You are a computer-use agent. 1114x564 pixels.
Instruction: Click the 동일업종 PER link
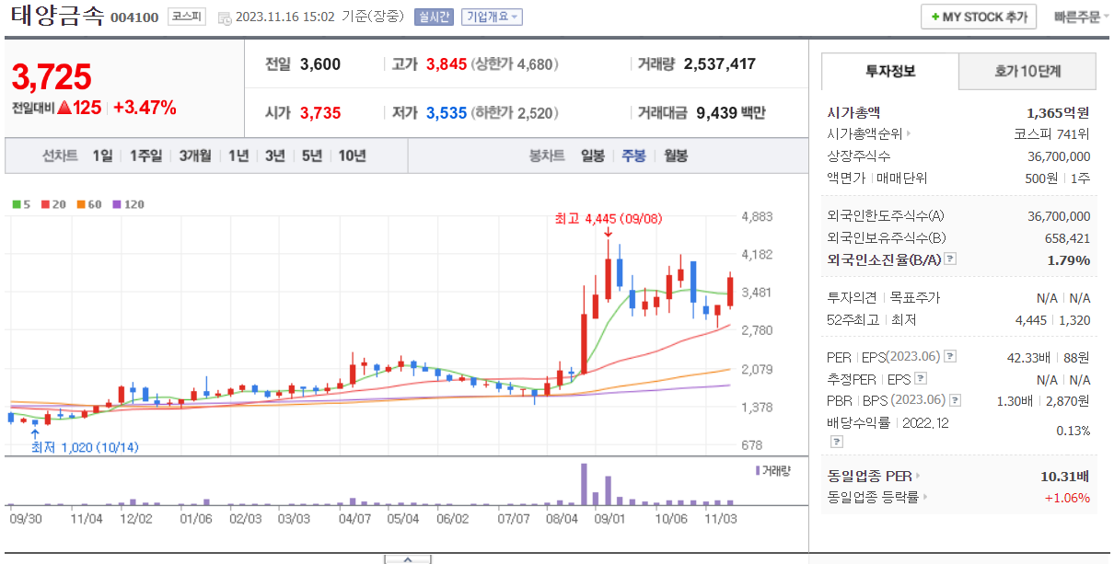point(869,476)
